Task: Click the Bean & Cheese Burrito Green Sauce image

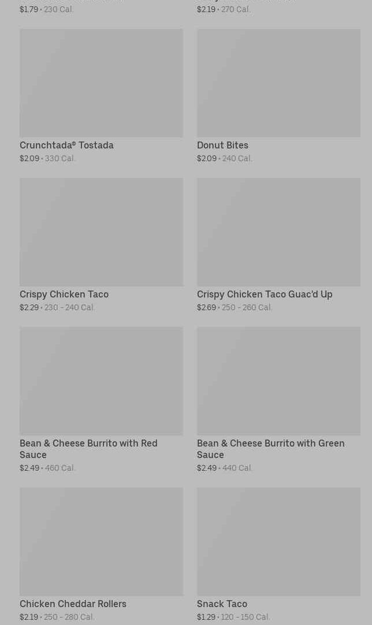Action: click(278, 381)
